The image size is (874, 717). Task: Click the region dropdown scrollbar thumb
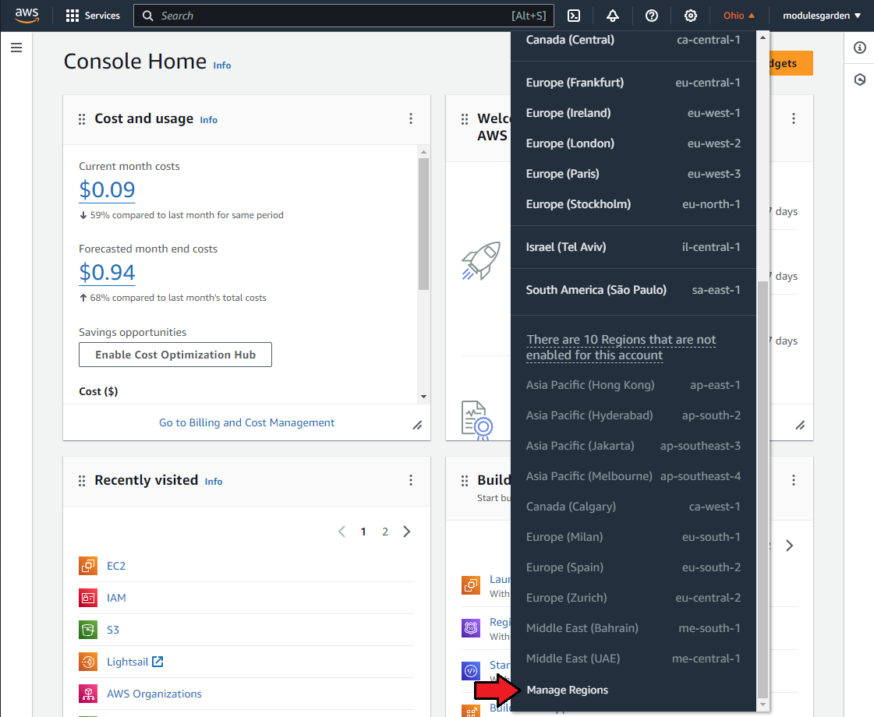pyautogui.click(x=763, y=489)
